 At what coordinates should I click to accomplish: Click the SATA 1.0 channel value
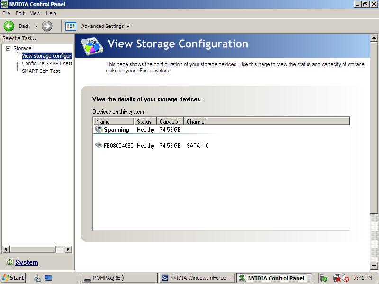pos(198,146)
